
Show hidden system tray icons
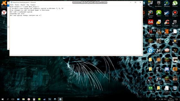coord(159,99)
